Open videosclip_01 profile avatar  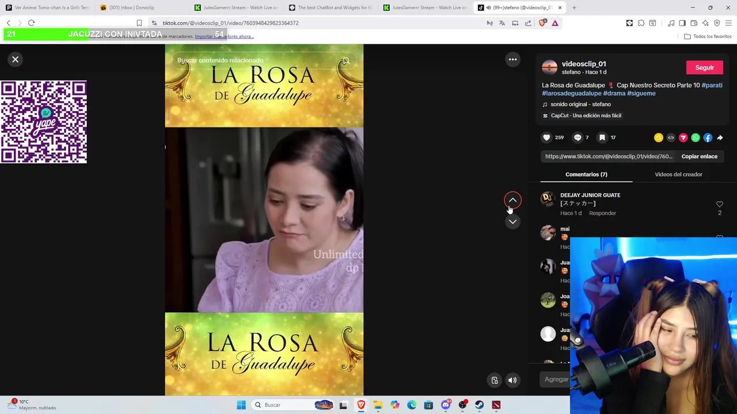[550, 68]
